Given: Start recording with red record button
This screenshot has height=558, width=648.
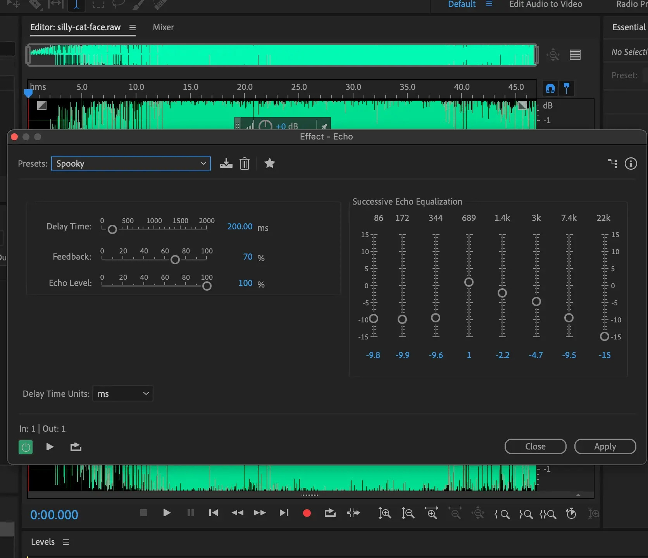Looking at the screenshot, I should pos(307,513).
